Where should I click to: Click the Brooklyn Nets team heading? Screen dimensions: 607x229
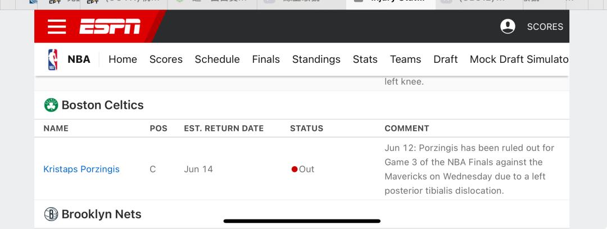tap(101, 214)
